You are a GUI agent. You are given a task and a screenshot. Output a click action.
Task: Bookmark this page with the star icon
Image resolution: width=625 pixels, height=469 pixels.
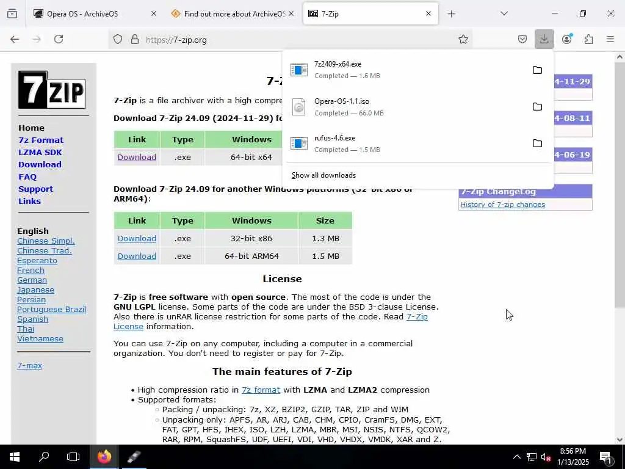click(x=463, y=40)
